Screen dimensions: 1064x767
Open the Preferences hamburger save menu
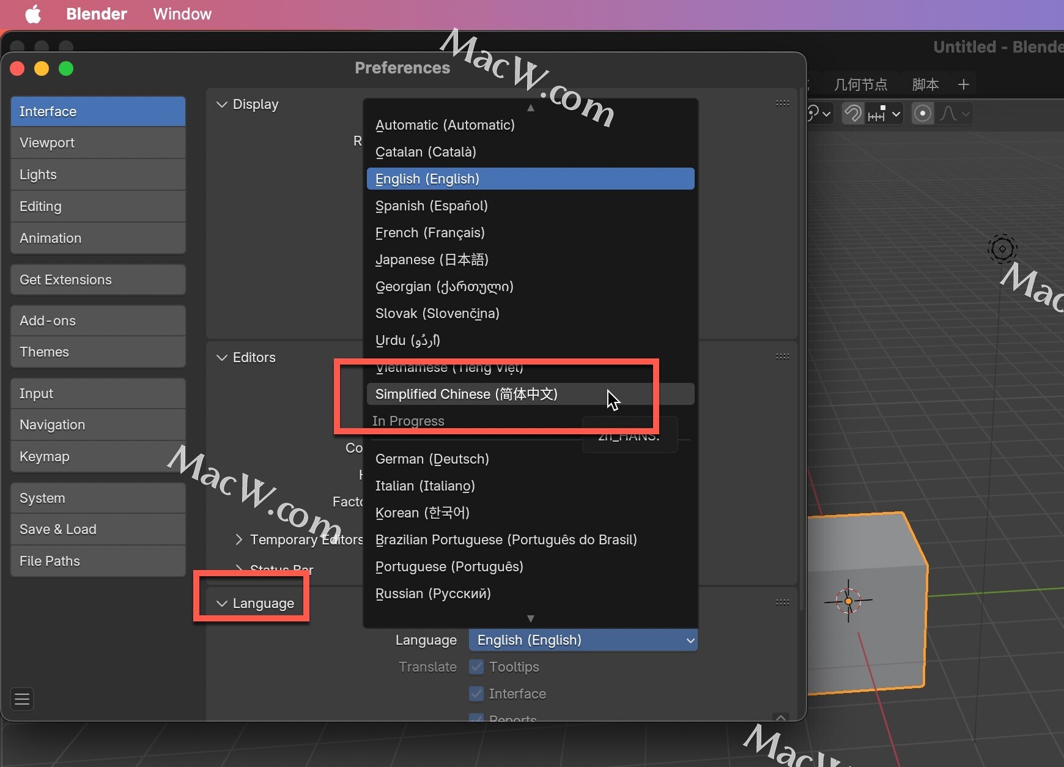(22, 698)
